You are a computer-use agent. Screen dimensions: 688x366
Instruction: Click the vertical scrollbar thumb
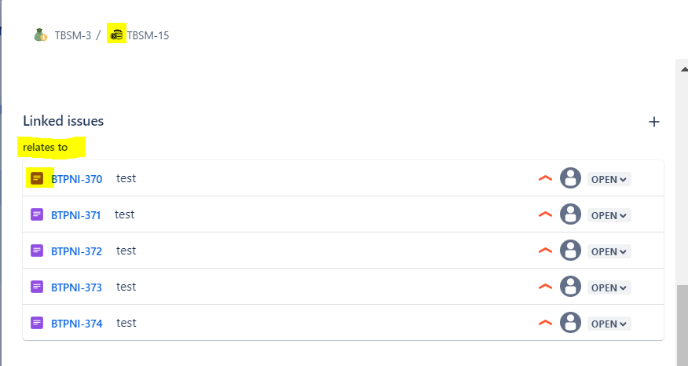(683, 325)
